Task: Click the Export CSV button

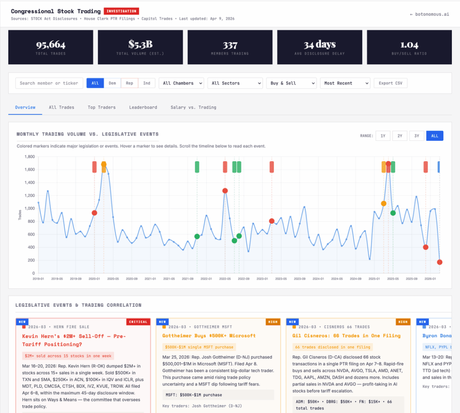Action: click(x=390, y=83)
